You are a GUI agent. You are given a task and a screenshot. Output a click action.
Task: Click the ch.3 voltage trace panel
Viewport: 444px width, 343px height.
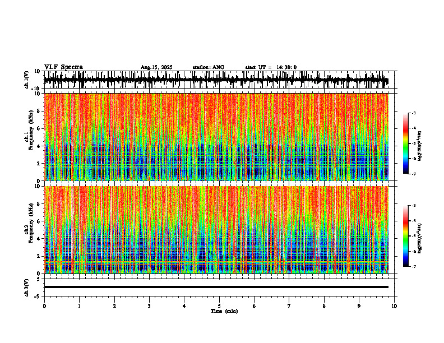pyautogui.click(x=220, y=288)
